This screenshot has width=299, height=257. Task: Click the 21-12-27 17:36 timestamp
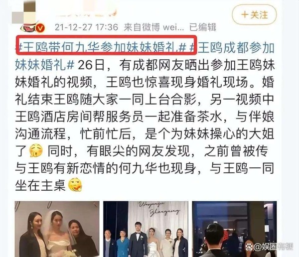[86, 27]
